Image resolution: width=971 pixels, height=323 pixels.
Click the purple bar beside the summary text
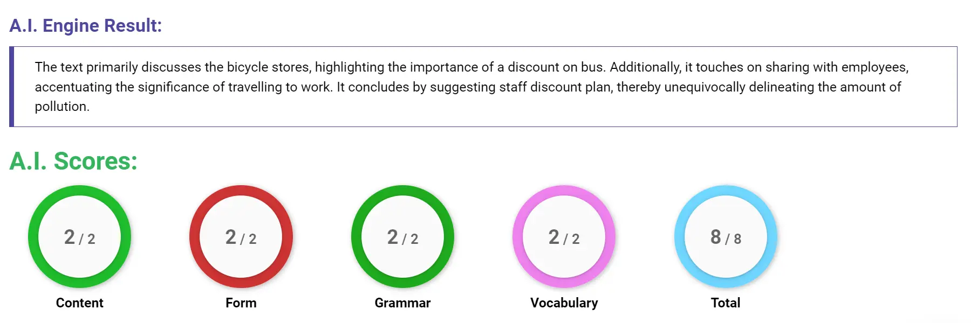pyautogui.click(x=11, y=86)
